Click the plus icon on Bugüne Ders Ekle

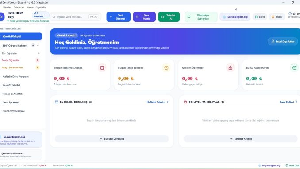point(101,138)
